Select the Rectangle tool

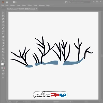click(x=3, y=25)
